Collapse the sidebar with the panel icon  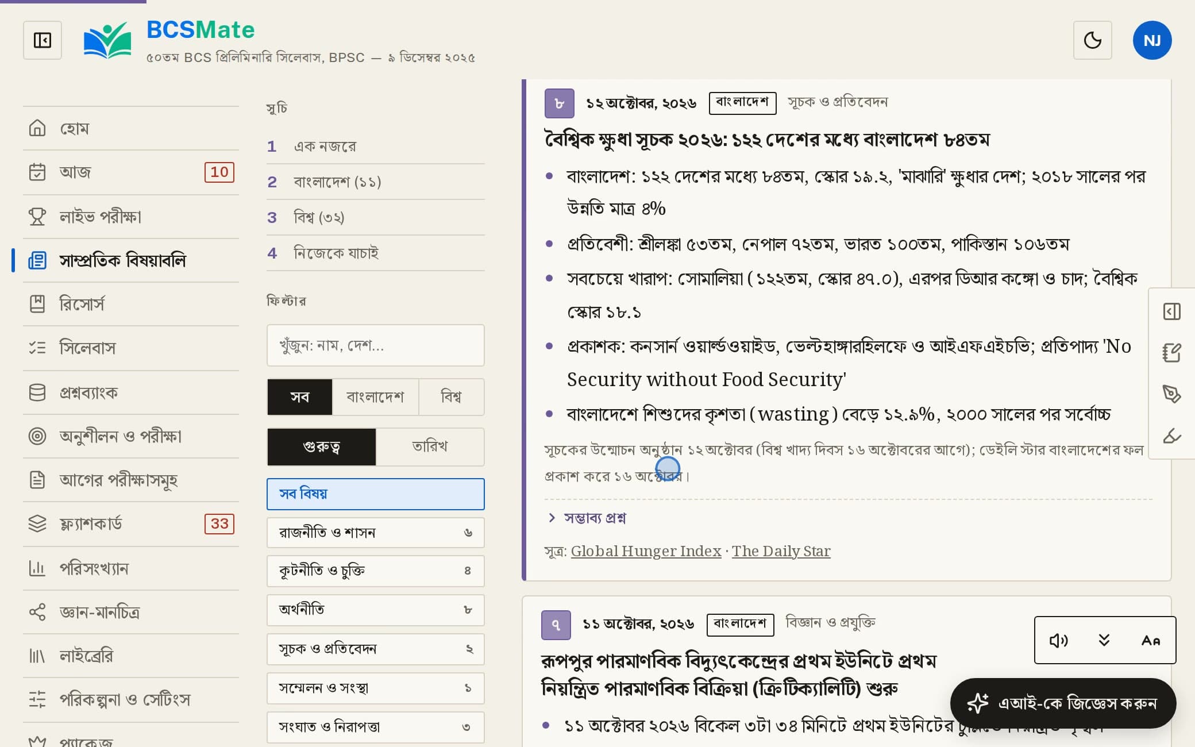[43, 40]
